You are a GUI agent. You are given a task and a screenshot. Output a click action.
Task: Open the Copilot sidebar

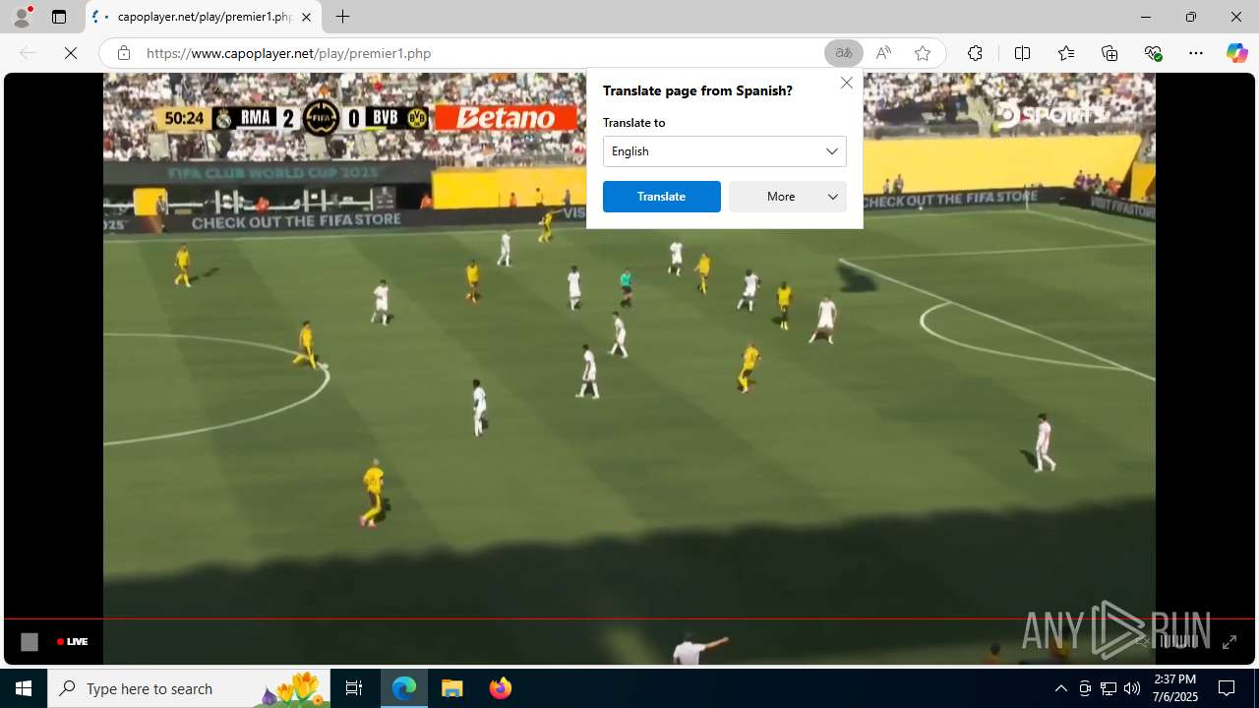click(x=1237, y=53)
